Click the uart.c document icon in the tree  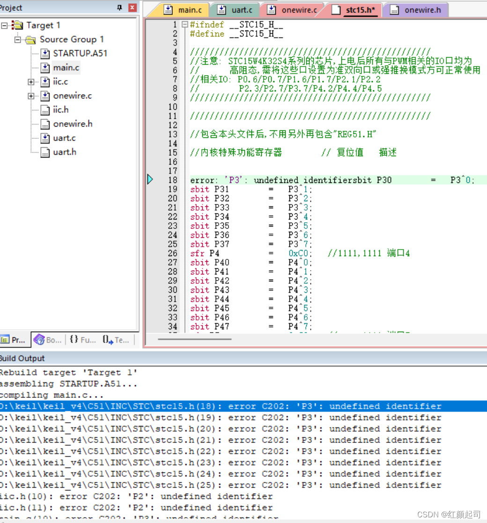(x=44, y=138)
